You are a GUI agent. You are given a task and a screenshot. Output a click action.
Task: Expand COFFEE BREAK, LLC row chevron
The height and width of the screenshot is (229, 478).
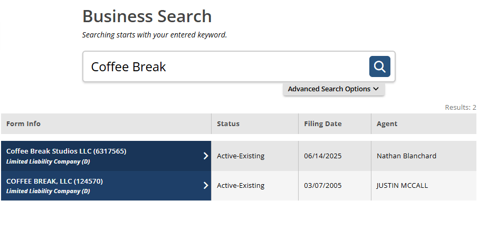(206, 186)
